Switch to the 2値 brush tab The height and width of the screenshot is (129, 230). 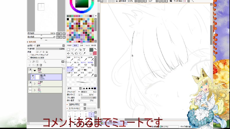click(x=81, y=45)
